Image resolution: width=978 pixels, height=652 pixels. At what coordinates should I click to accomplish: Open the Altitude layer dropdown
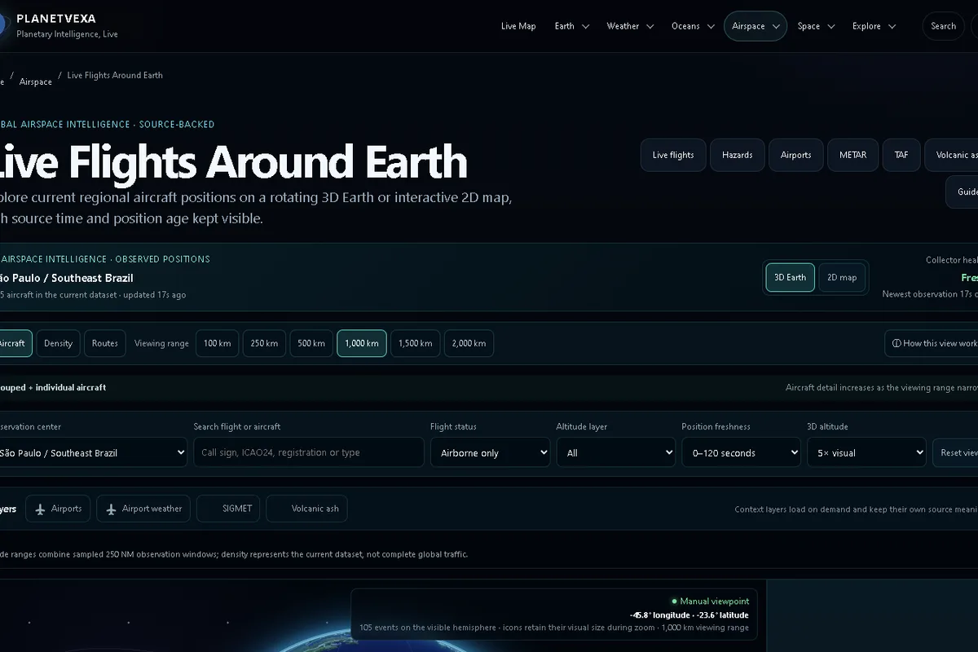616,452
